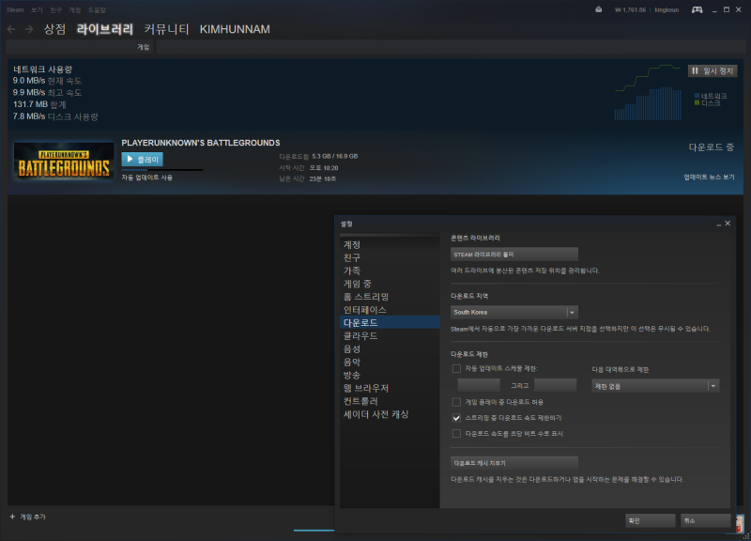Enable 다운로드 속도를 초당 비트 수로 표시
The image size is (751, 541).
tap(456, 434)
